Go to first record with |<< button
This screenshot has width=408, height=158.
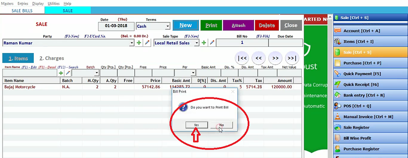242,58
